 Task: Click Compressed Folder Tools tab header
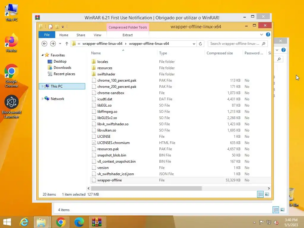(x=128, y=27)
